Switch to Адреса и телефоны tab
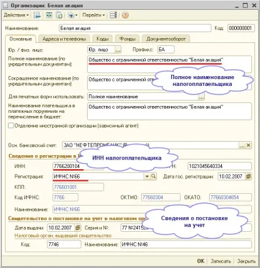The width and height of the screenshot is (260, 268). (x=64, y=39)
